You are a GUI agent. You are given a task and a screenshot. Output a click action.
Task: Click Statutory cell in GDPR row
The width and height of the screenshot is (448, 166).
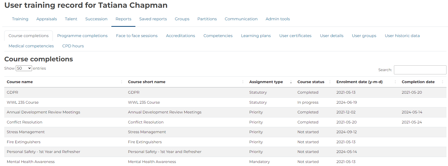tap(258, 92)
